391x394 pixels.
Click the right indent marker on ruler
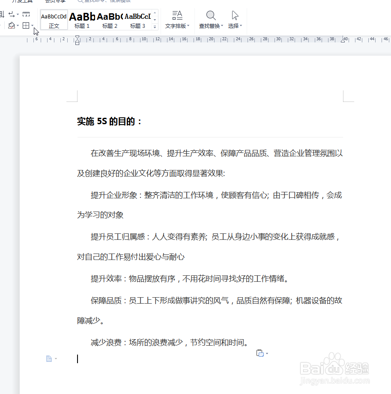tap(343, 39)
